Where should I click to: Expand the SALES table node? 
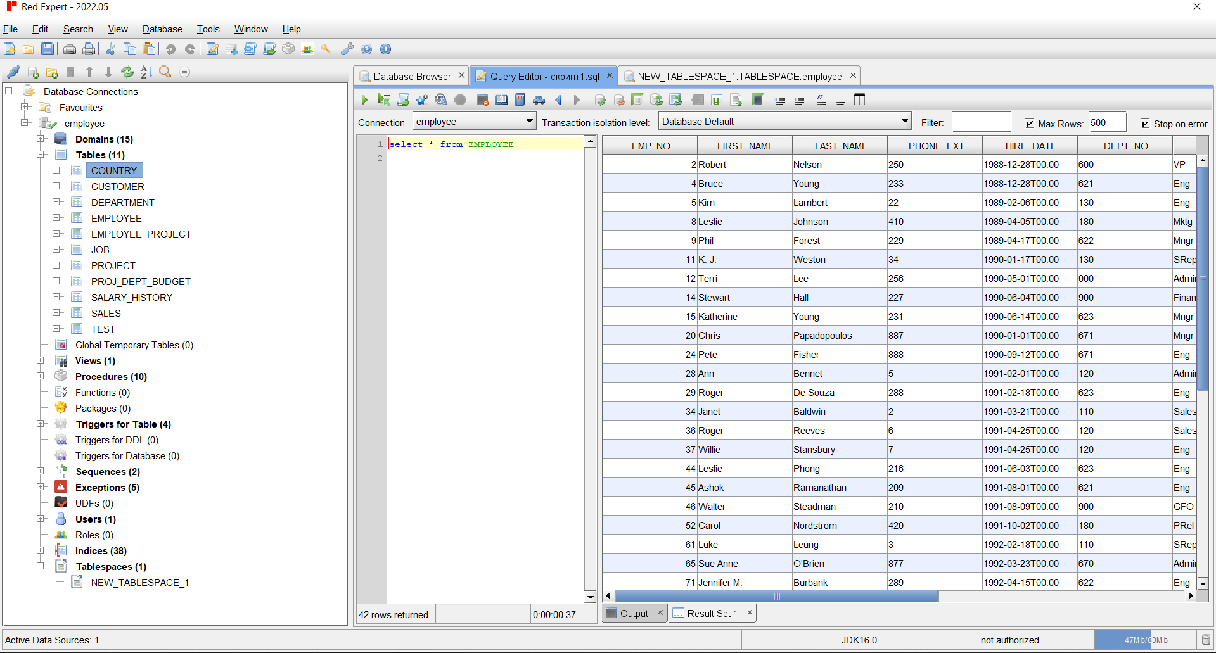[57, 313]
